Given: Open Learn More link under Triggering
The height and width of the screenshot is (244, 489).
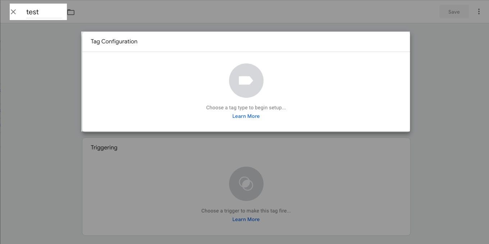Looking at the screenshot, I should point(246,219).
